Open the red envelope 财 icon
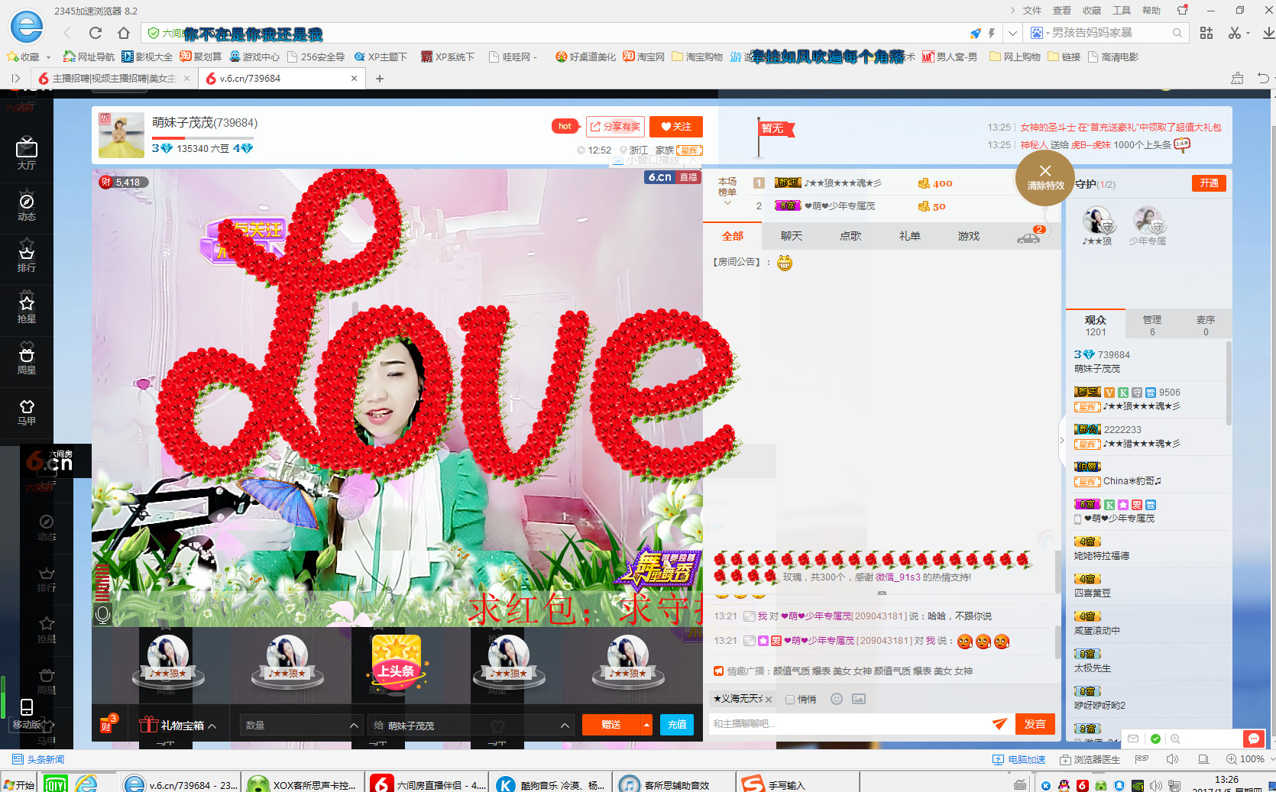 click(106, 725)
